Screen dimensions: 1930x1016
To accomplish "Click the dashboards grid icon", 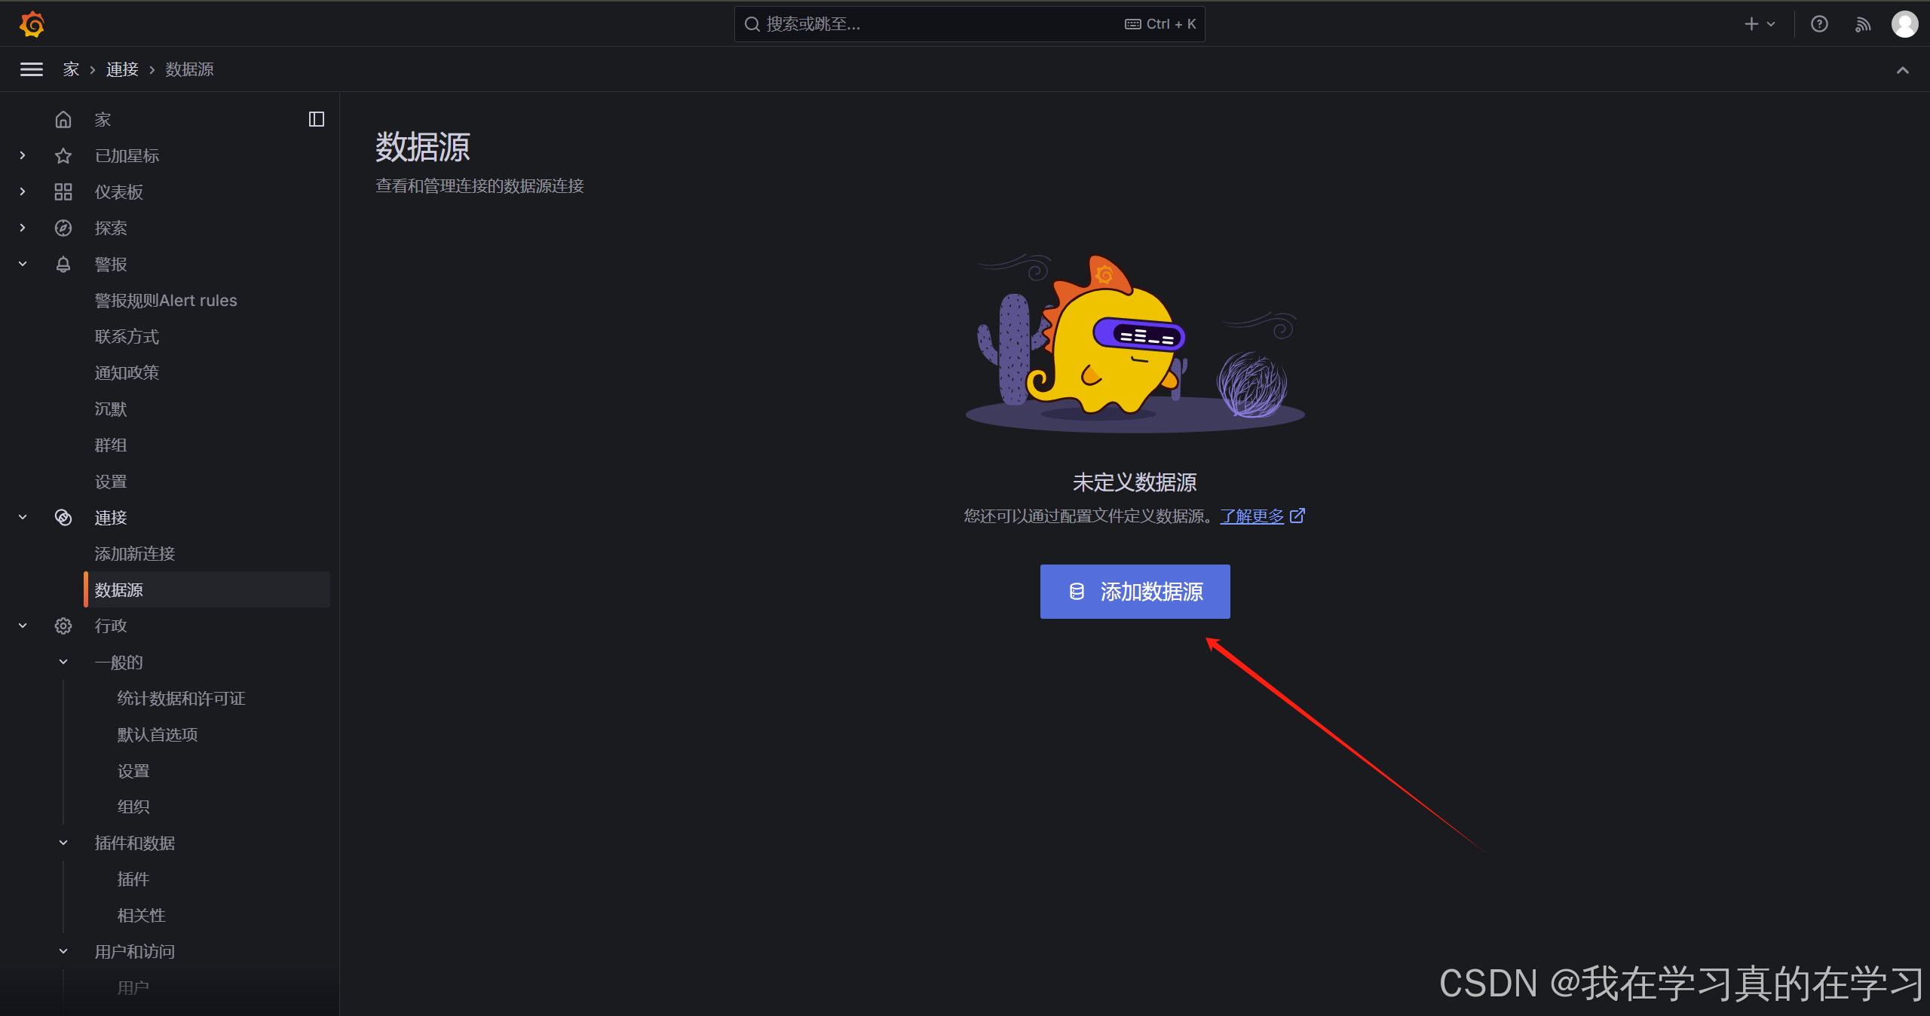I will [x=63, y=191].
